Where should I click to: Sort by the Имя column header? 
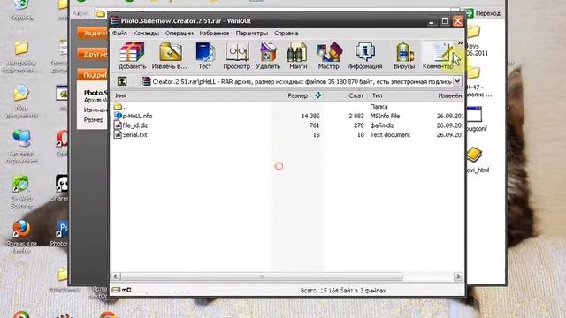pos(121,95)
